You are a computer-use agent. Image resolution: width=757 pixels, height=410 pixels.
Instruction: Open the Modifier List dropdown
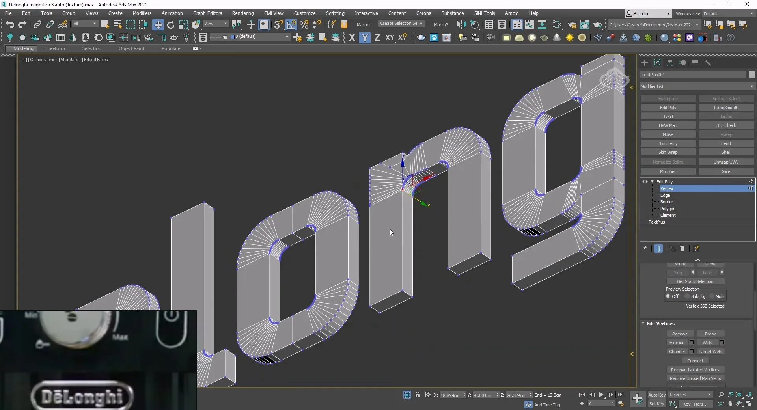697,86
